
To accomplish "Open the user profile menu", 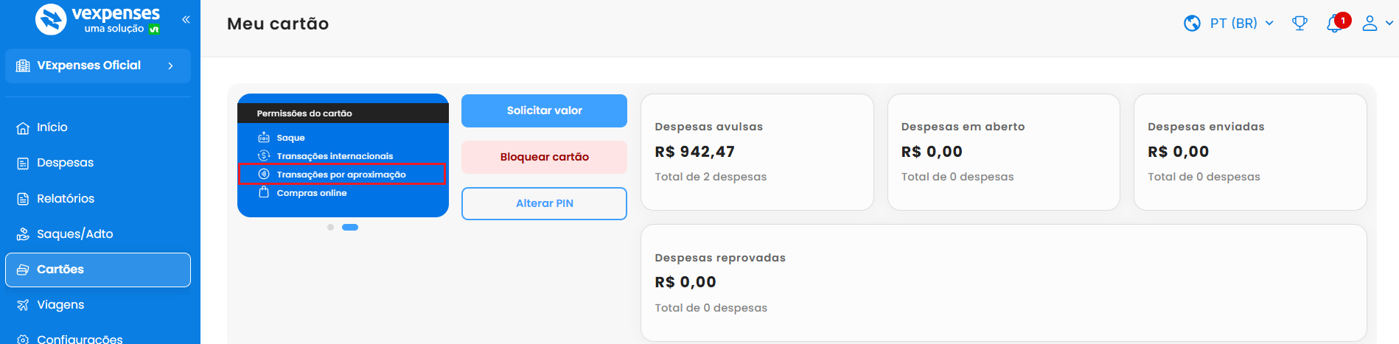I will 1376,24.
